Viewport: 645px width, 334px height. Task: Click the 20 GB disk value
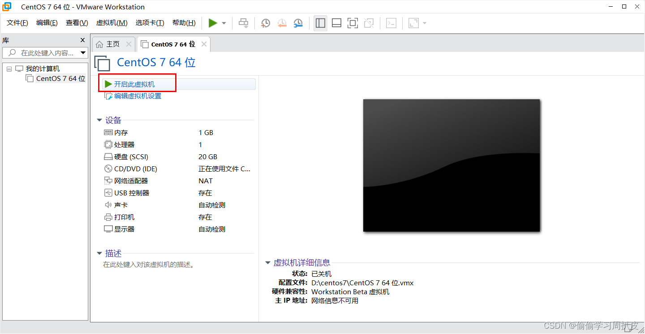click(208, 157)
